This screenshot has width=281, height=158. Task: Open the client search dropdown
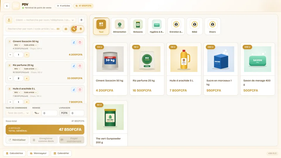coord(45,20)
